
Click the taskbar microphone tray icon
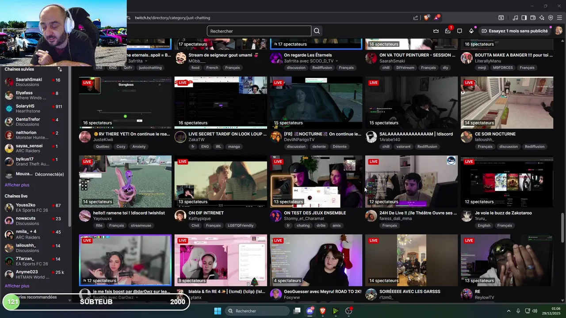coord(518,311)
